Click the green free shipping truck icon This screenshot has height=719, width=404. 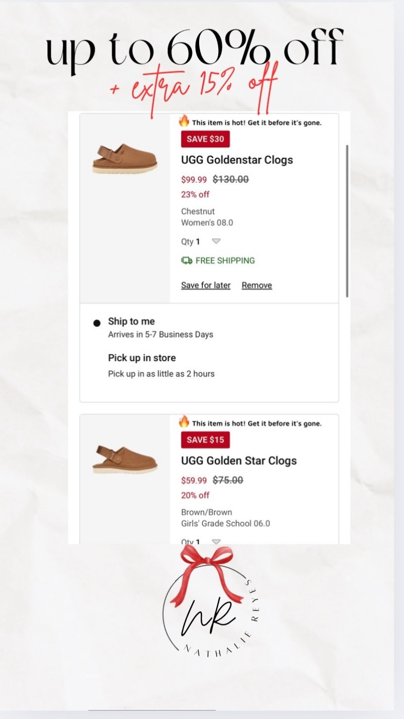186,261
